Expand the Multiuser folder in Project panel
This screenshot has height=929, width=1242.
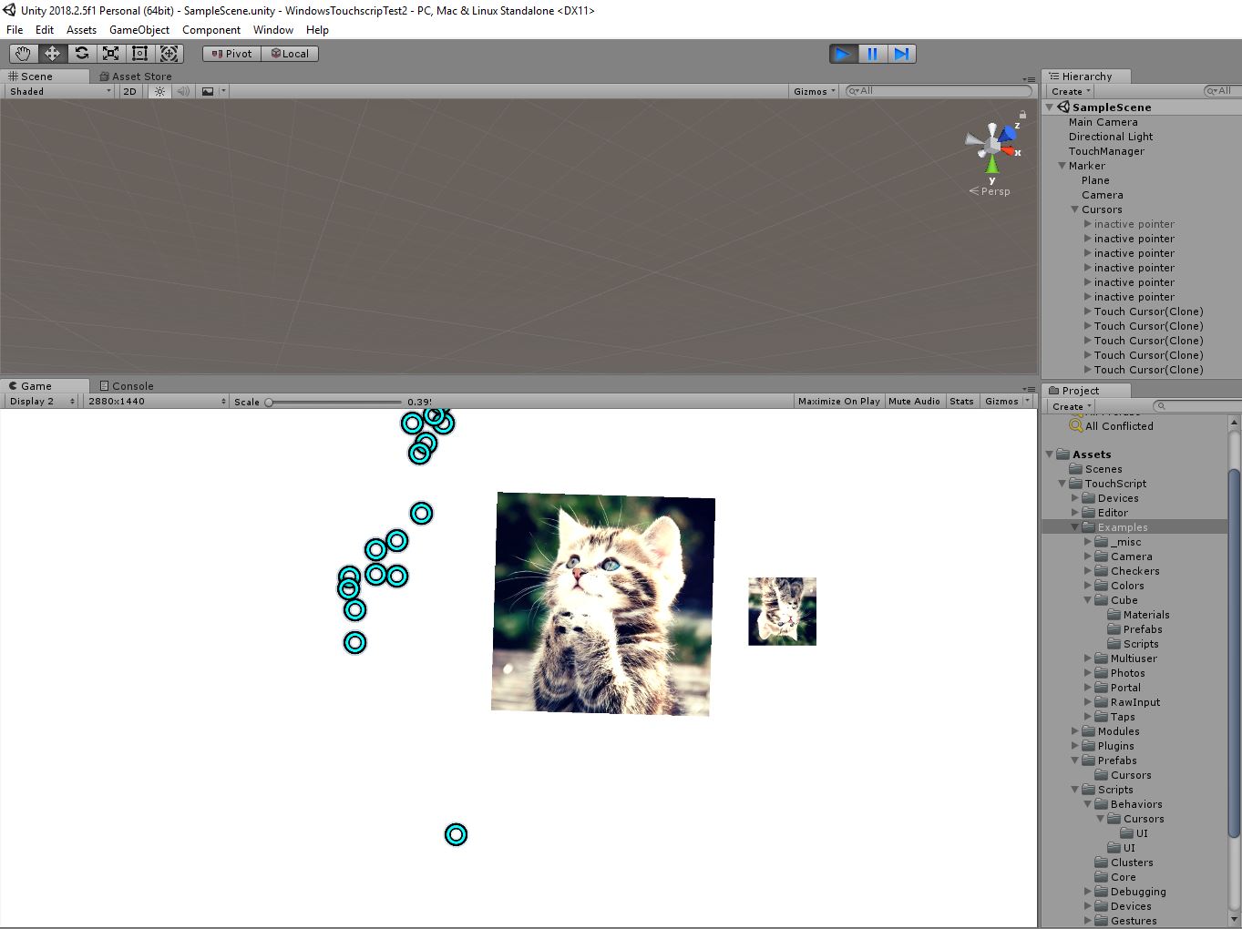pyautogui.click(x=1087, y=658)
